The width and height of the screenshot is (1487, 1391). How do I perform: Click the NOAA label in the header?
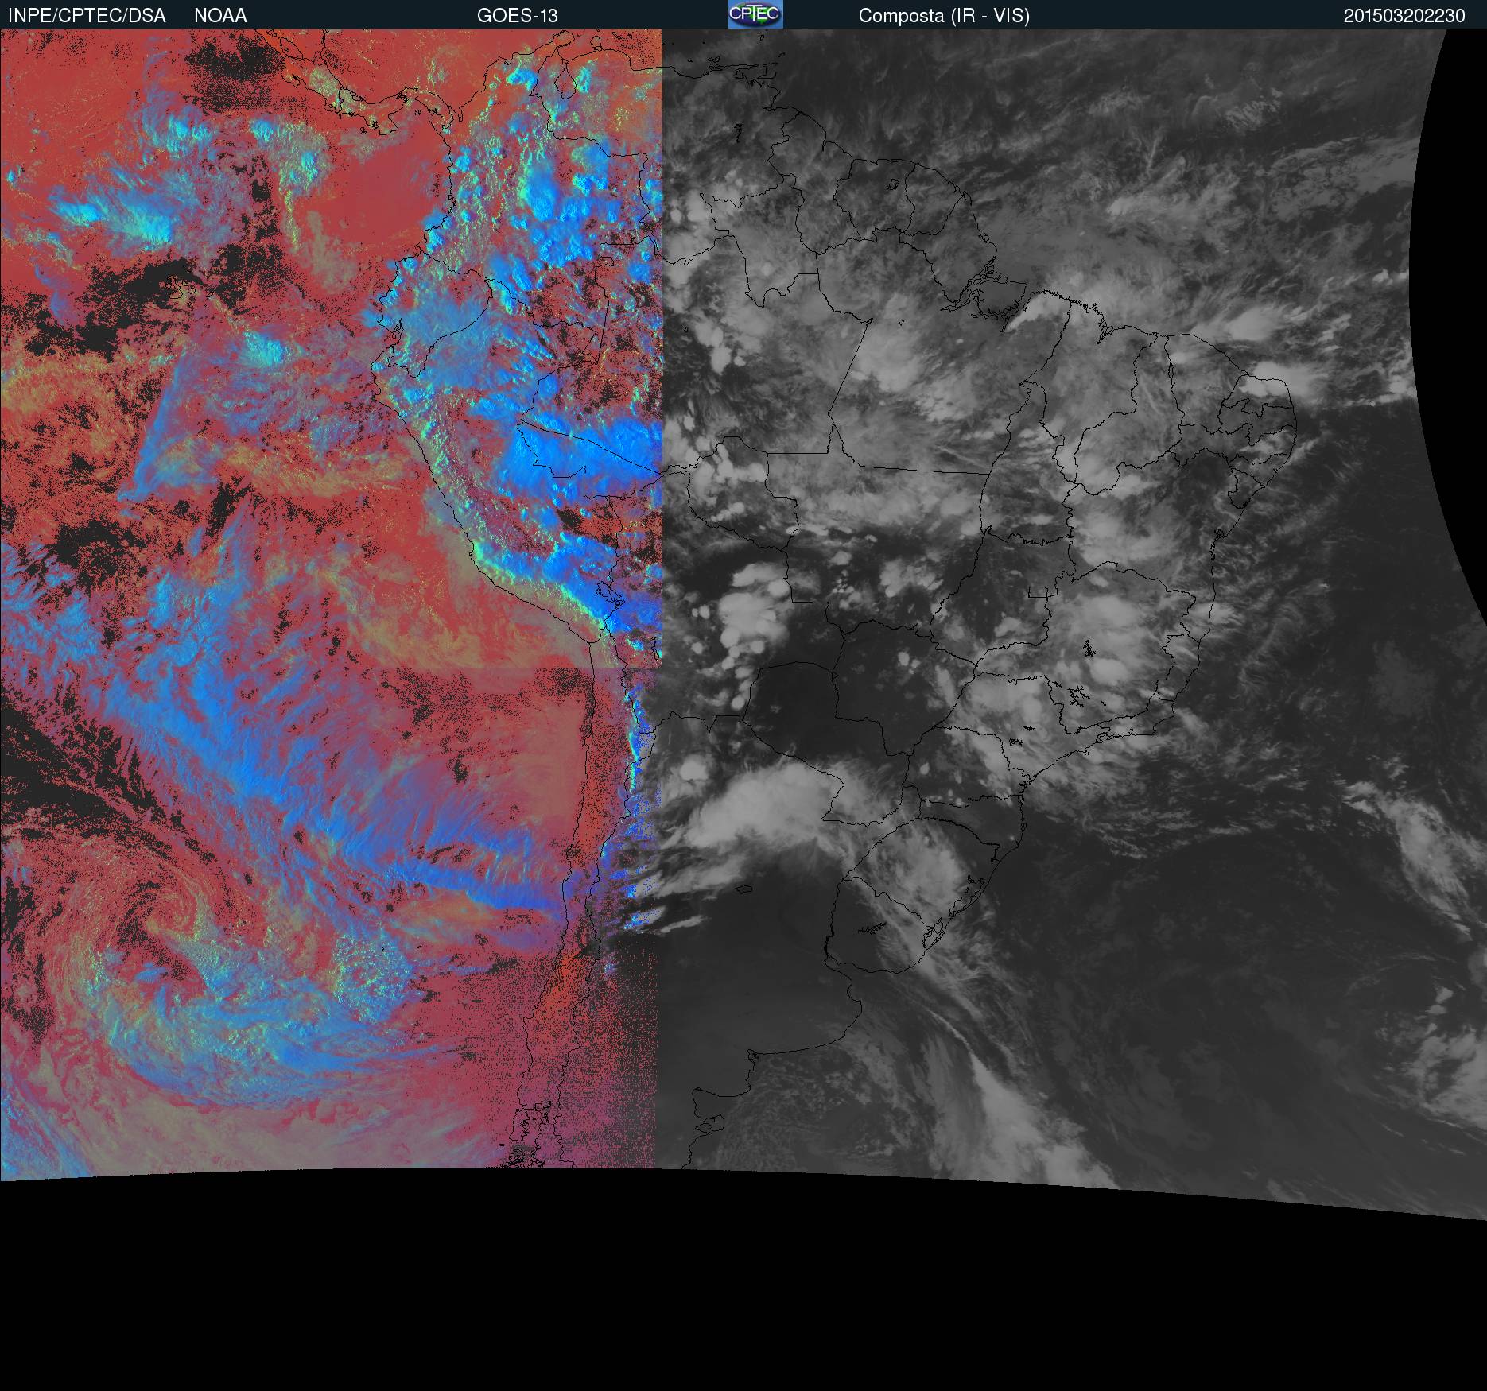[220, 16]
